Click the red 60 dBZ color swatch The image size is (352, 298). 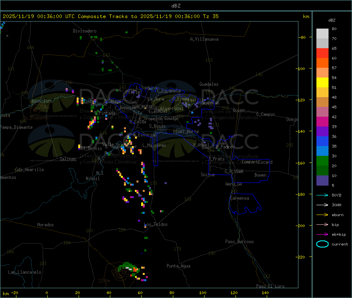pyautogui.click(x=322, y=53)
